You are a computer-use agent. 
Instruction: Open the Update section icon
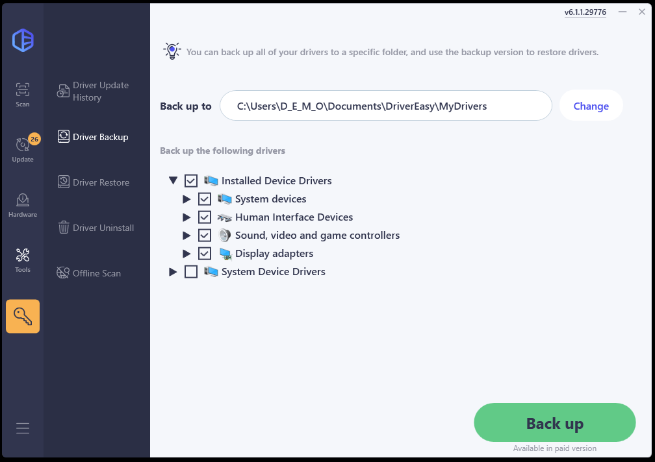click(22, 145)
